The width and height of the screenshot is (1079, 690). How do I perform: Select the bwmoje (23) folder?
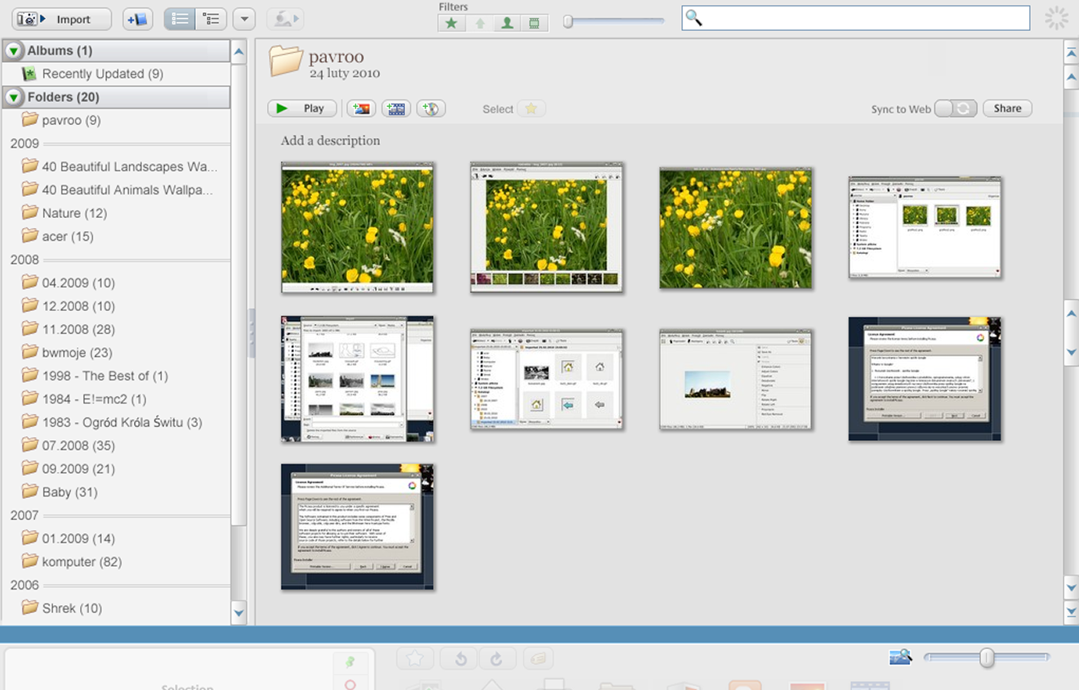click(77, 353)
